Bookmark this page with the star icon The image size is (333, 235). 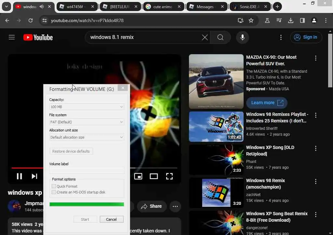coord(251,20)
